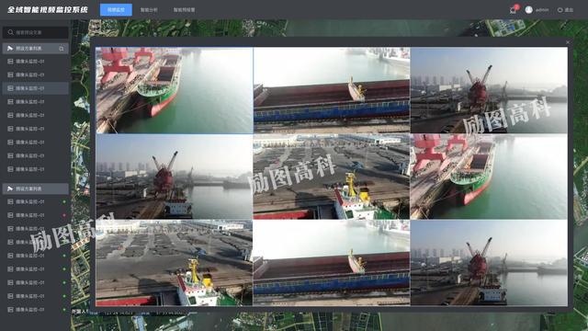
Task: Click the power icon to log out
Action: [560, 10]
